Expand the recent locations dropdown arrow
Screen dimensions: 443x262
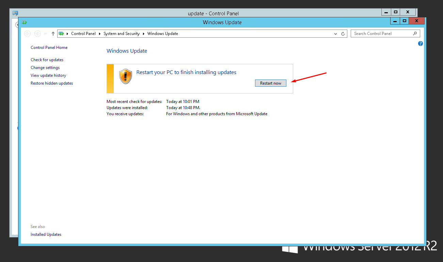pos(46,34)
